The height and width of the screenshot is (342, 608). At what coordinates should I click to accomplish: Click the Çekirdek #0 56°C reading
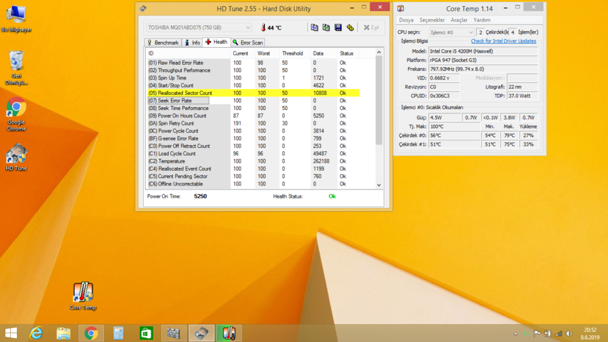(x=455, y=136)
